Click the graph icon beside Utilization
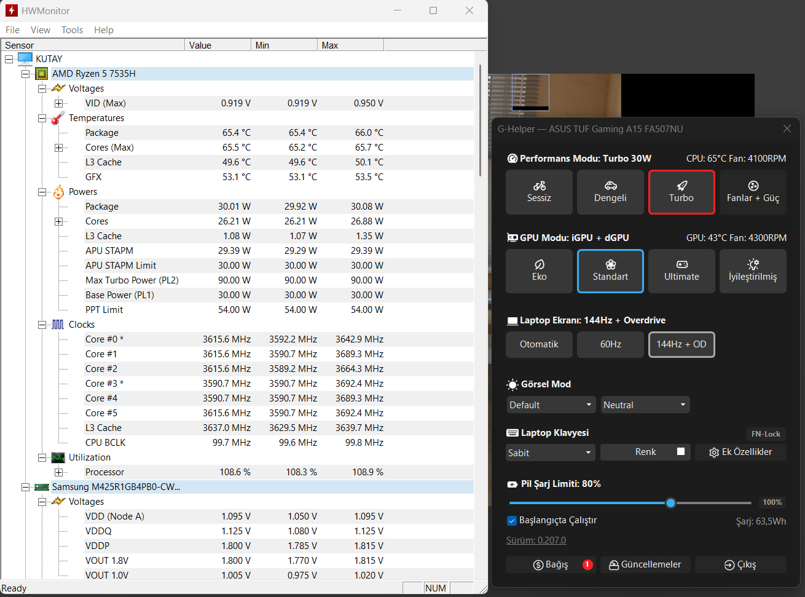The height and width of the screenshot is (597, 805). (x=58, y=457)
